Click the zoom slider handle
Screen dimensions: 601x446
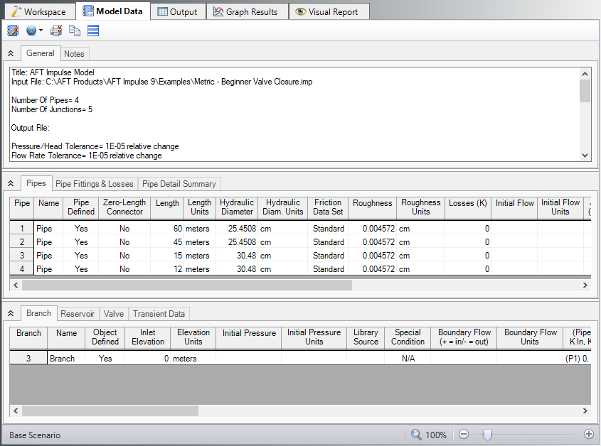487,435
